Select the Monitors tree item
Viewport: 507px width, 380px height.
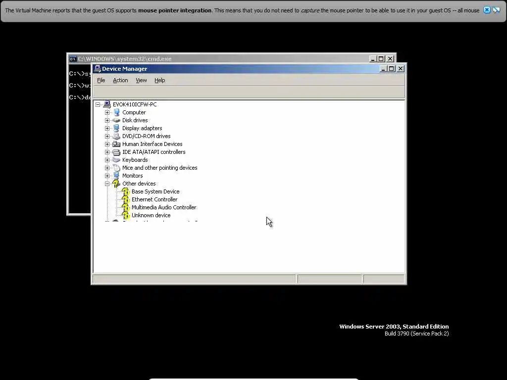(x=132, y=176)
